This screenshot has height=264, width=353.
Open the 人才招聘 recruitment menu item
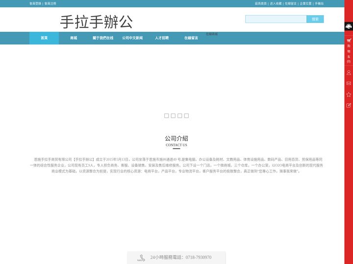162,38
